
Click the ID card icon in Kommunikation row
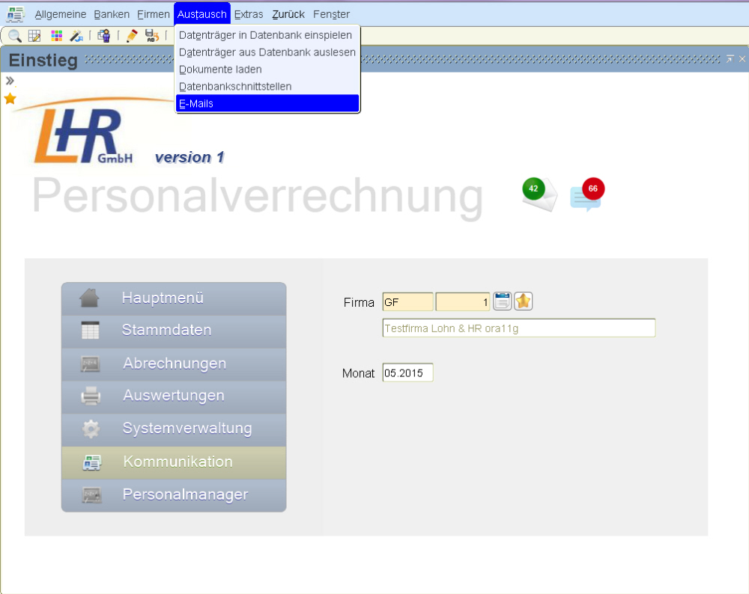91,462
